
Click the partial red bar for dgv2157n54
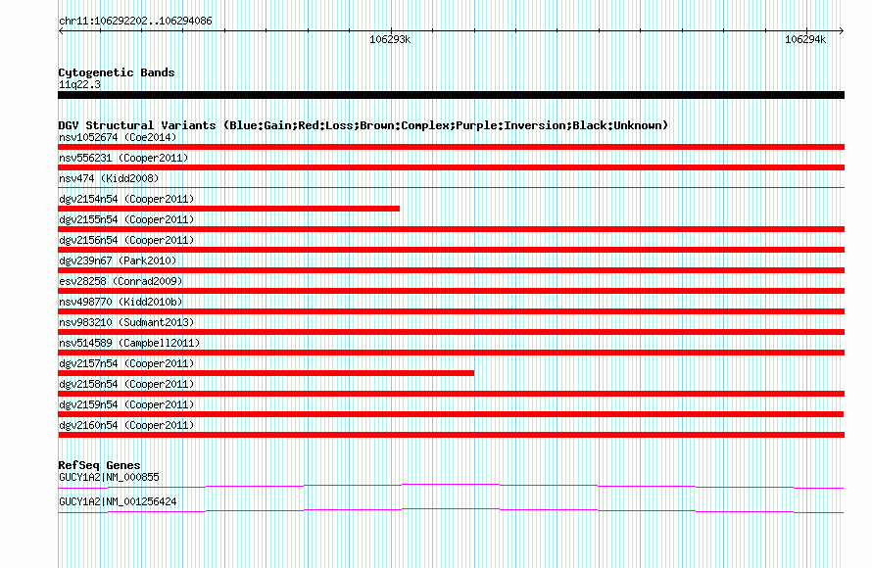[266, 373]
